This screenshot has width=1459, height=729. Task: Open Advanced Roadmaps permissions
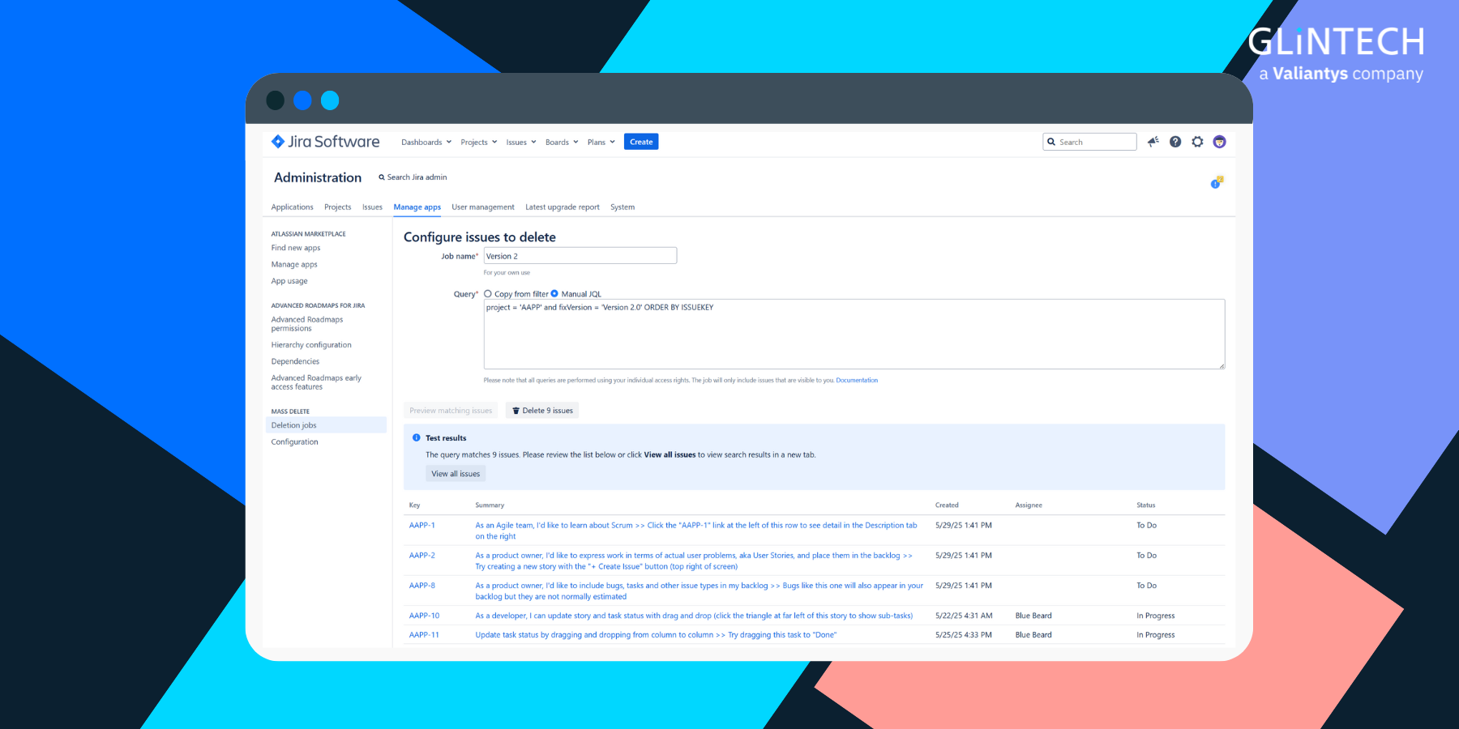(x=307, y=324)
